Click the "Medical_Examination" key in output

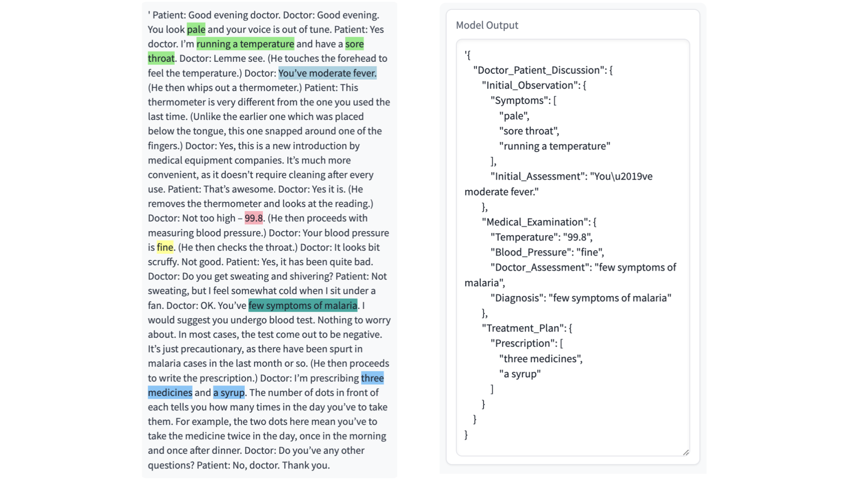536,222
